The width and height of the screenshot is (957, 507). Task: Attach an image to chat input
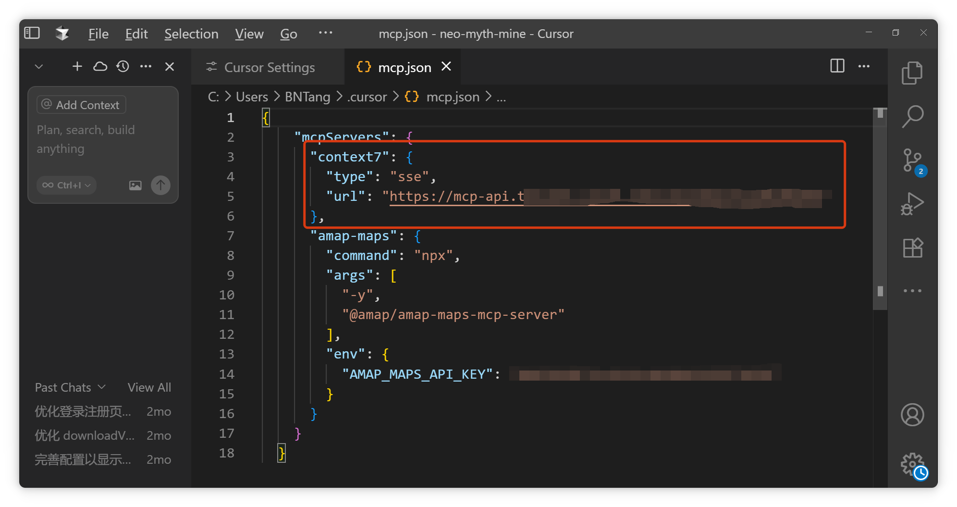tap(135, 185)
